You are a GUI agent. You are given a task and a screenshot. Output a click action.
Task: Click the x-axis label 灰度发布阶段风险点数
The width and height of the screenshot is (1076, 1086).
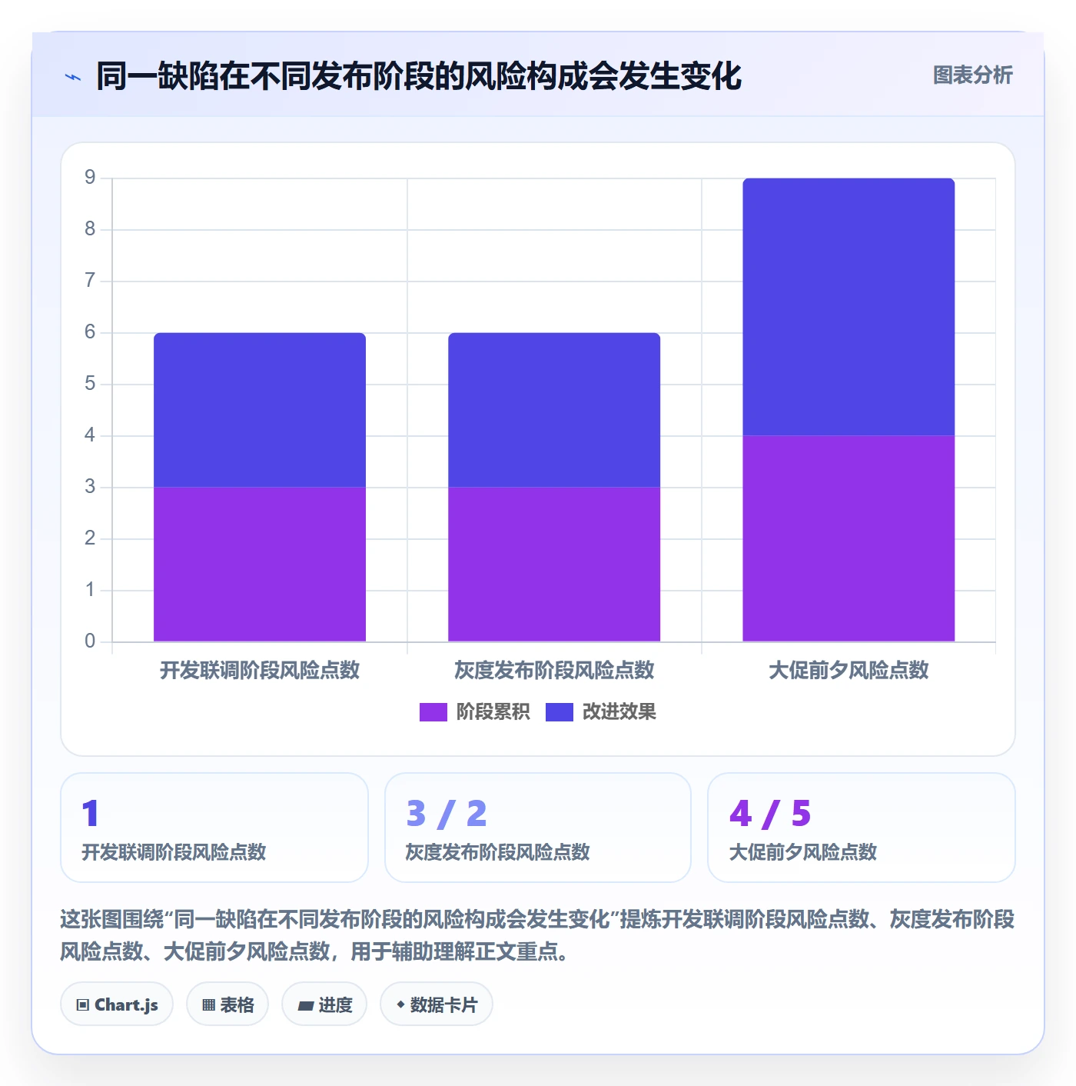pos(554,670)
